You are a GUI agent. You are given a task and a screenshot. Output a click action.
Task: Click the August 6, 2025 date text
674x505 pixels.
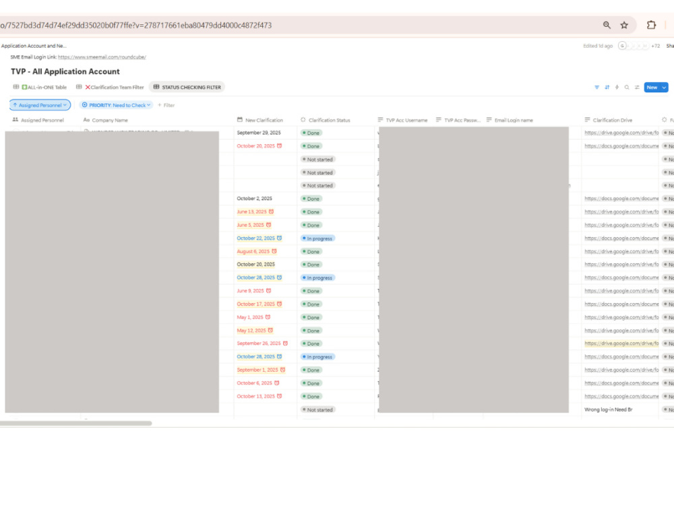253,252
